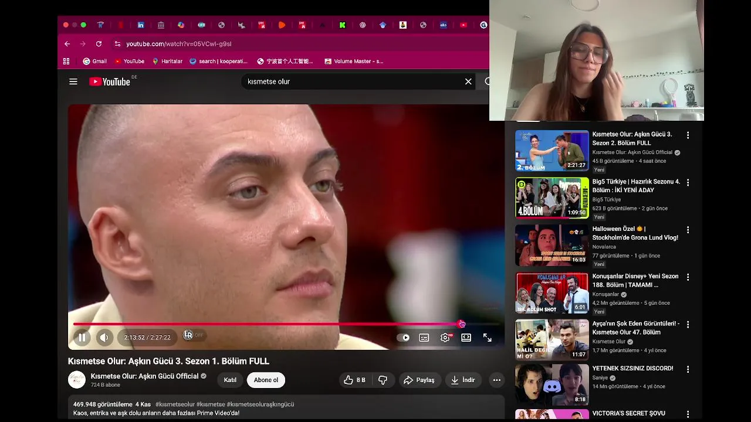This screenshot has height=422, width=751.
Task: Click the #kısmetseoluraşkıngücü hashtag
Action: coord(261,404)
